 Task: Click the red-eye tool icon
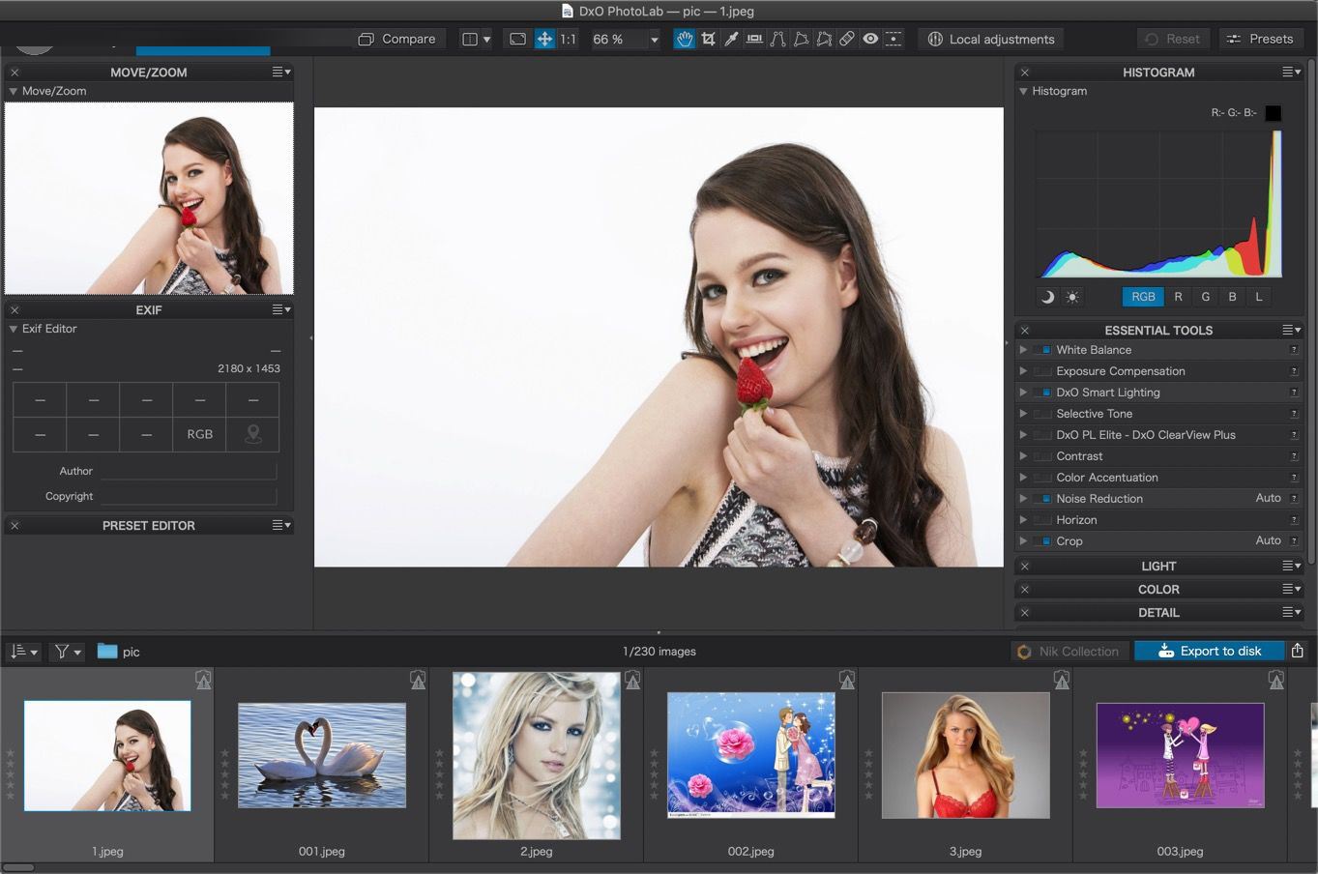[x=870, y=39]
